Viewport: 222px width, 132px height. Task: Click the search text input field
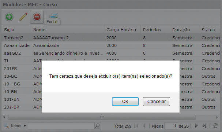[x=61, y=126]
